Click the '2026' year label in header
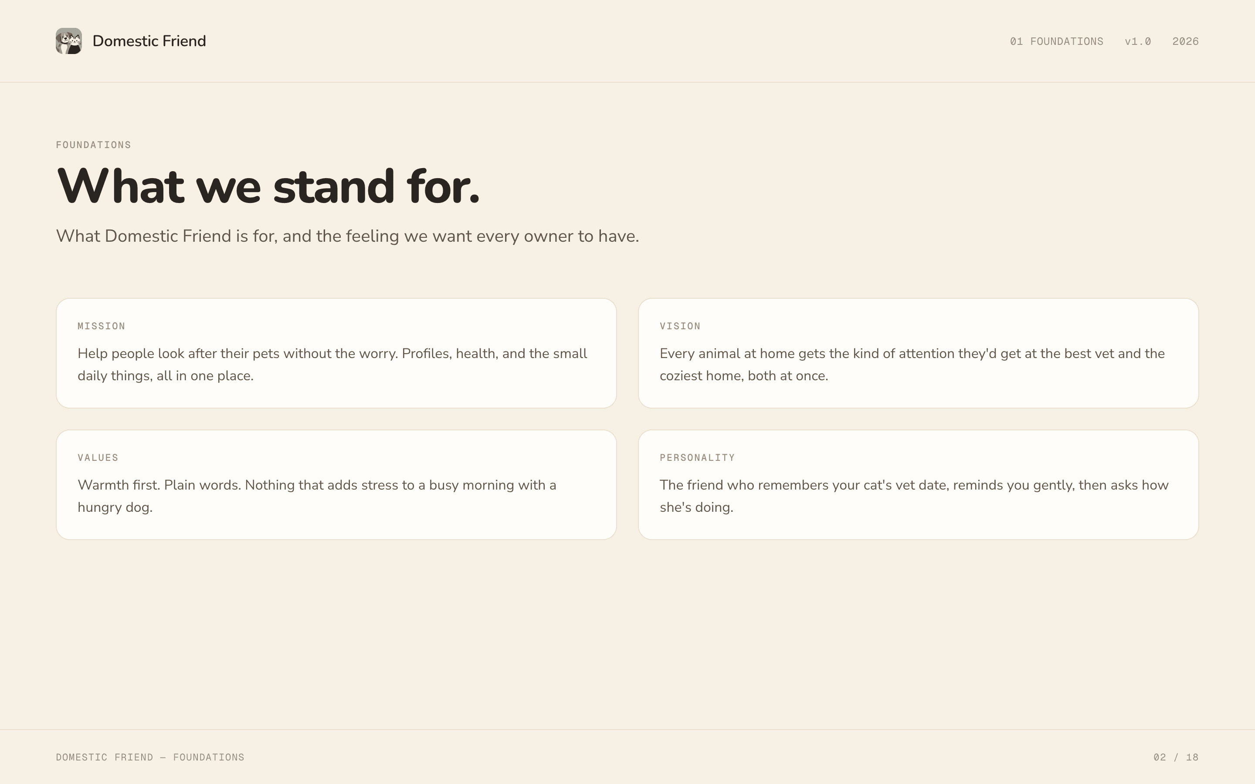Viewport: 1255px width, 784px height. (x=1186, y=41)
